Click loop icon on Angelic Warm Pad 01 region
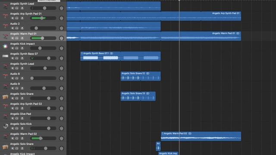The width and height of the screenshot is (276, 155). [x=238, y=33]
